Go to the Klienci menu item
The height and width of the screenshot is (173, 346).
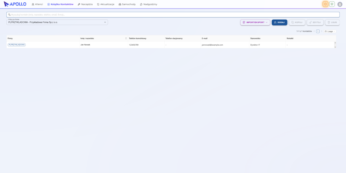(37, 4)
